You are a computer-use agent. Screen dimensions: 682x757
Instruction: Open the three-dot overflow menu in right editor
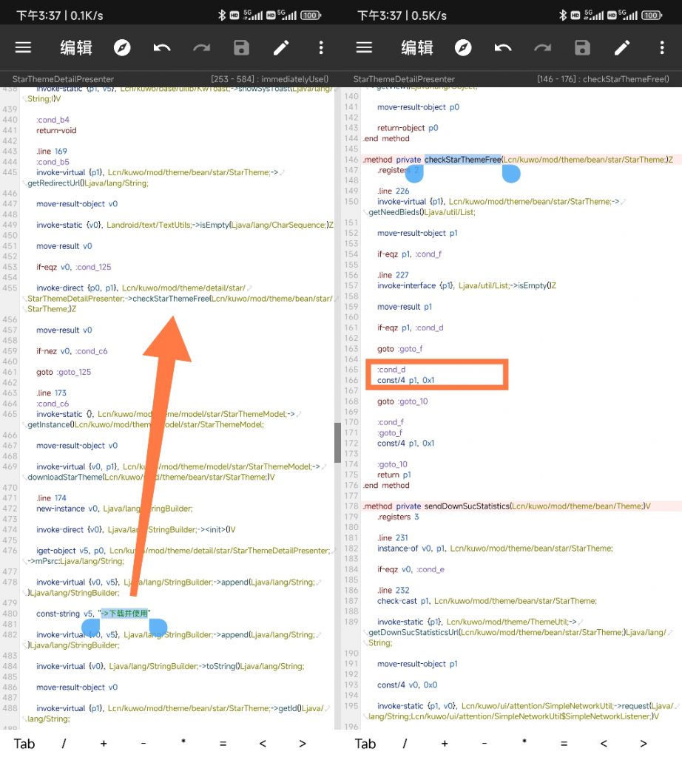tap(662, 48)
